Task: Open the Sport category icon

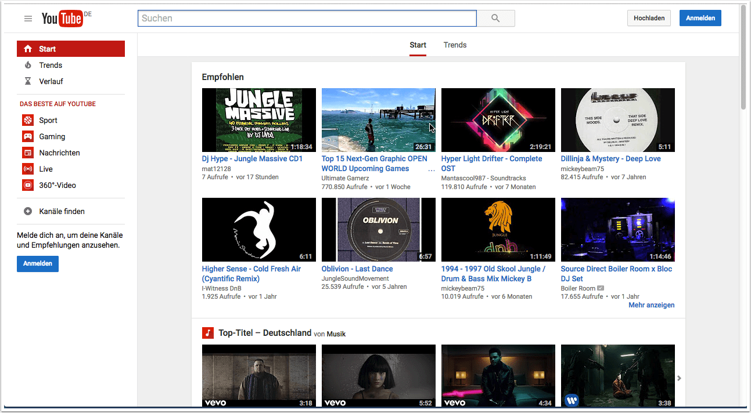Action: coord(28,120)
